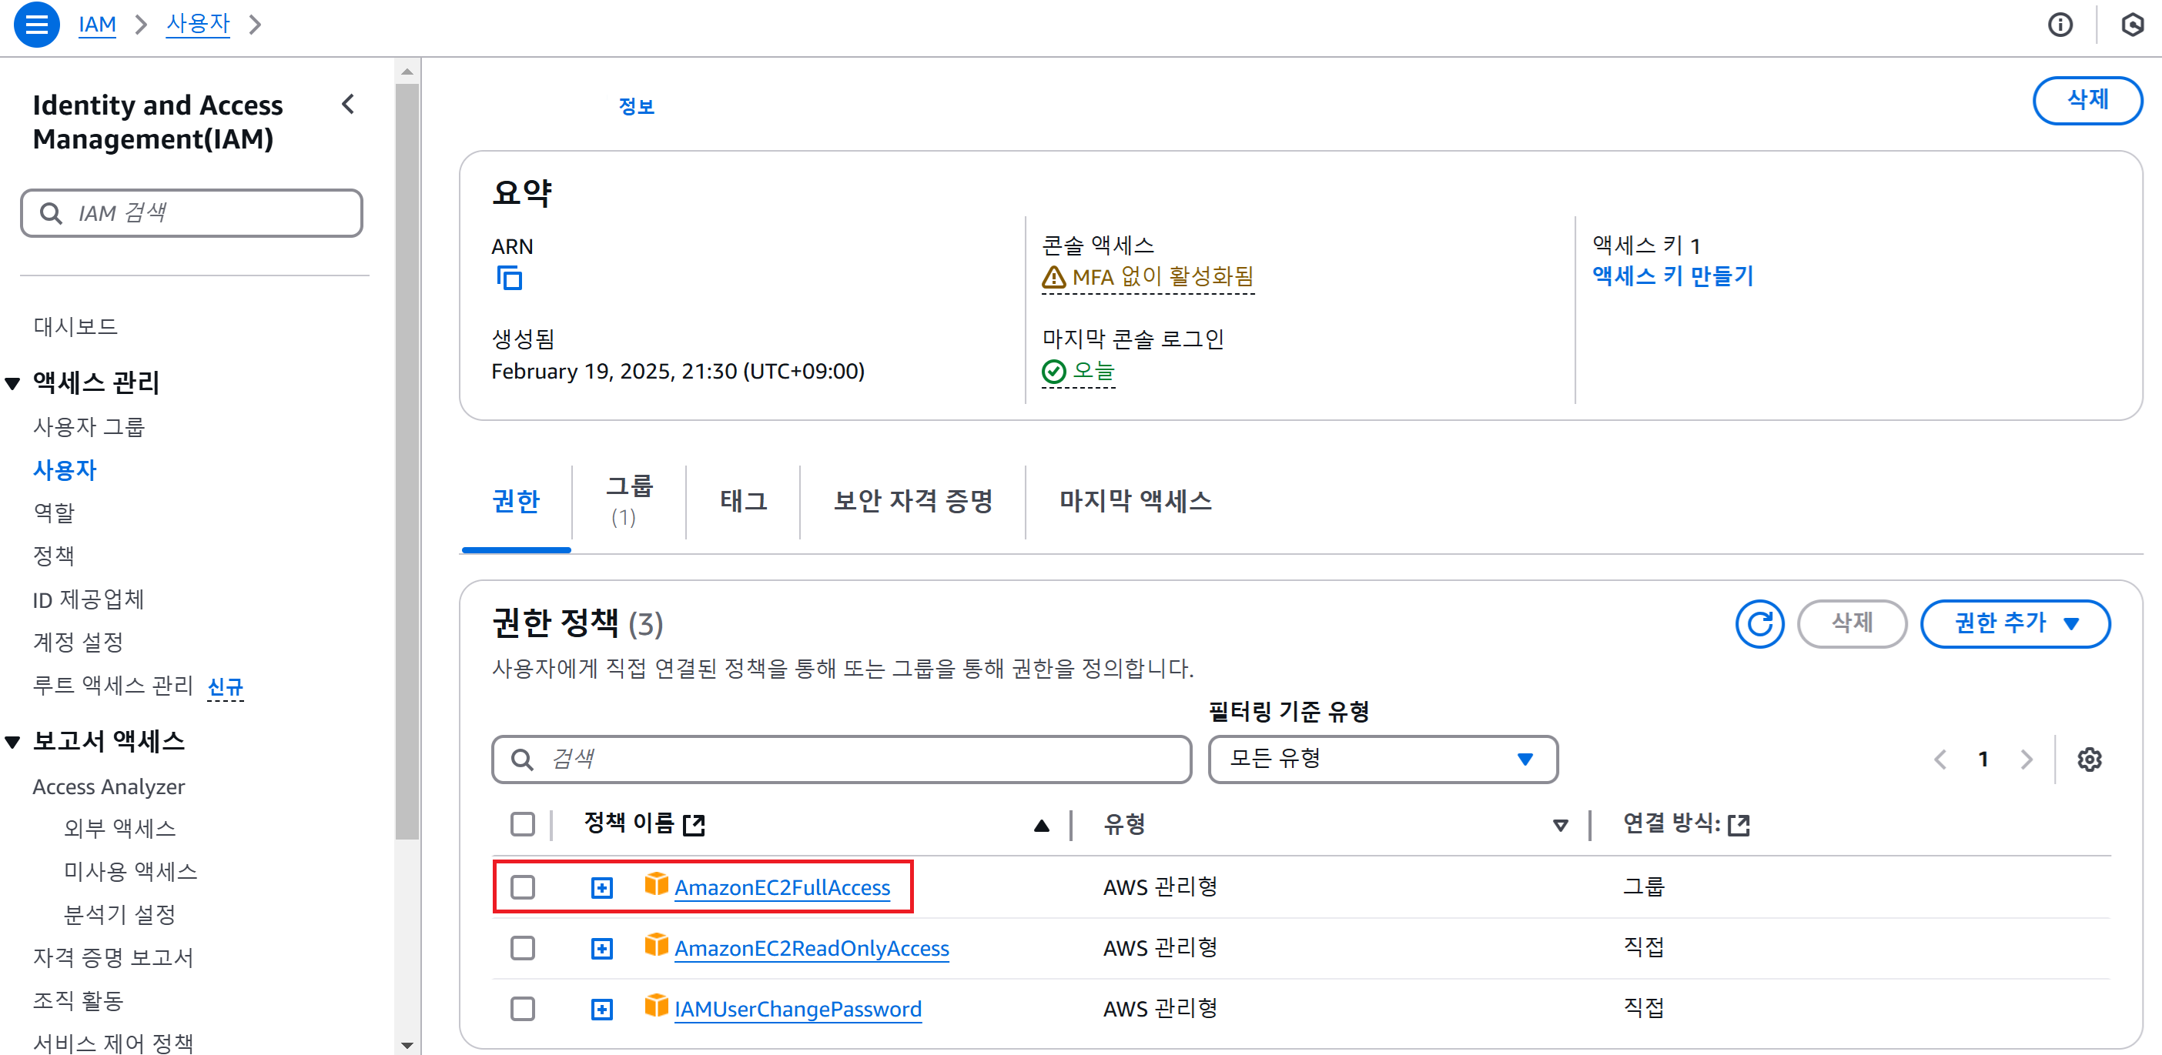Collapse the 액세스 관리 sidebar section
Screen dimensions: 2162x1055
click(13, 383)
